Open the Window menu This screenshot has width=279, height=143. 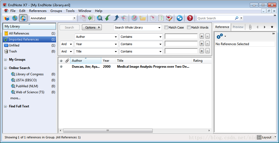85,11
